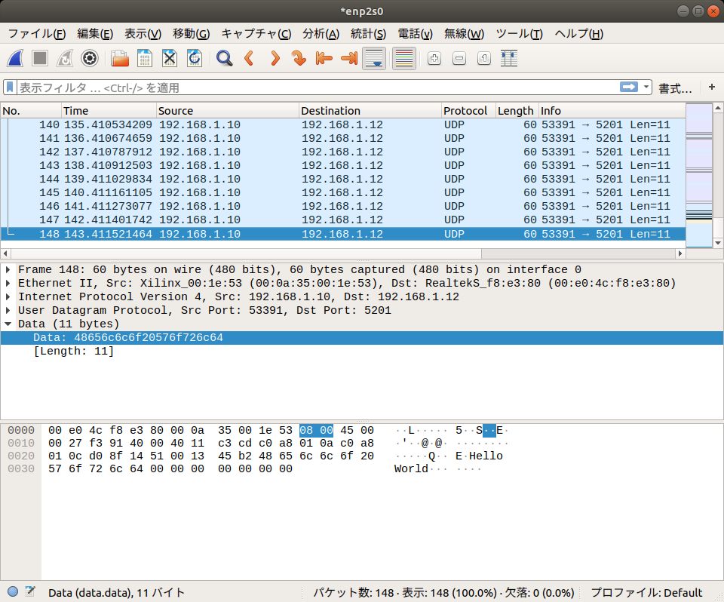Viewport: 724px width, 602px height.
Task: Apply the display filter arrow button
Action: point(628,87)
